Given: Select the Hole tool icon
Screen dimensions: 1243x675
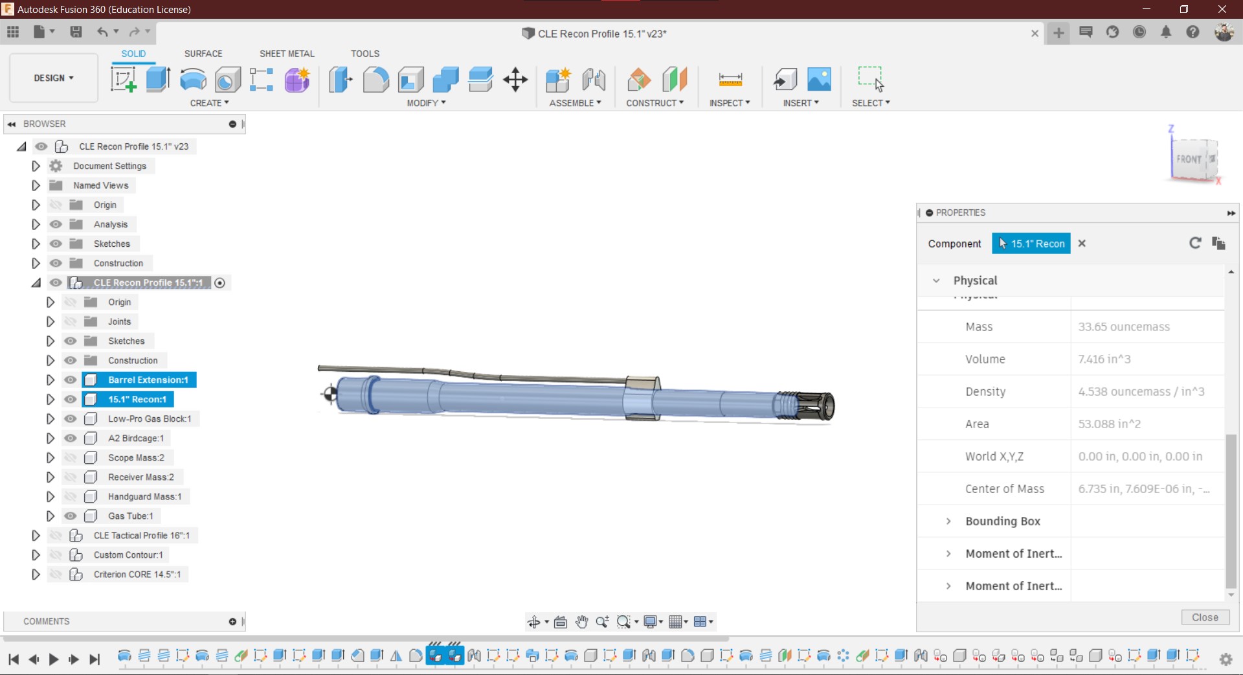Looking at the screenshot, I should coord(228,80).
